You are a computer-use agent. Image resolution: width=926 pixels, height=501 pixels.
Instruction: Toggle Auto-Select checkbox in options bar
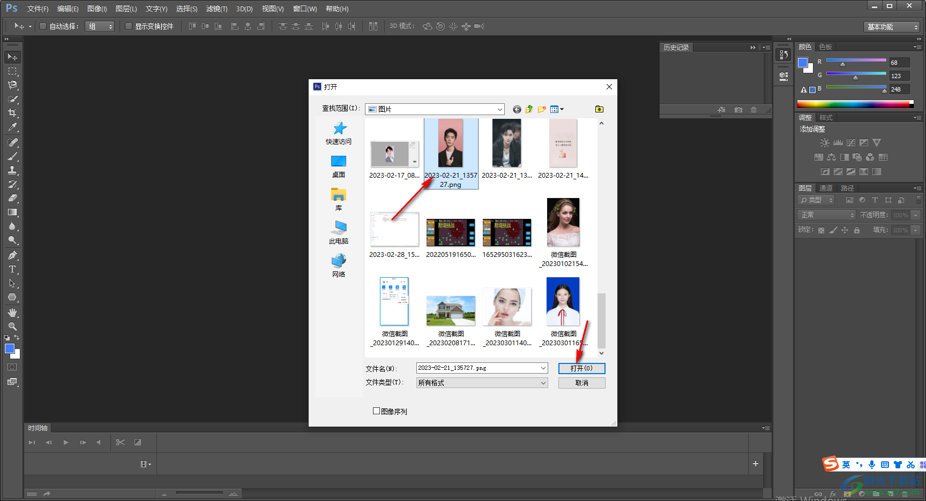43,26
